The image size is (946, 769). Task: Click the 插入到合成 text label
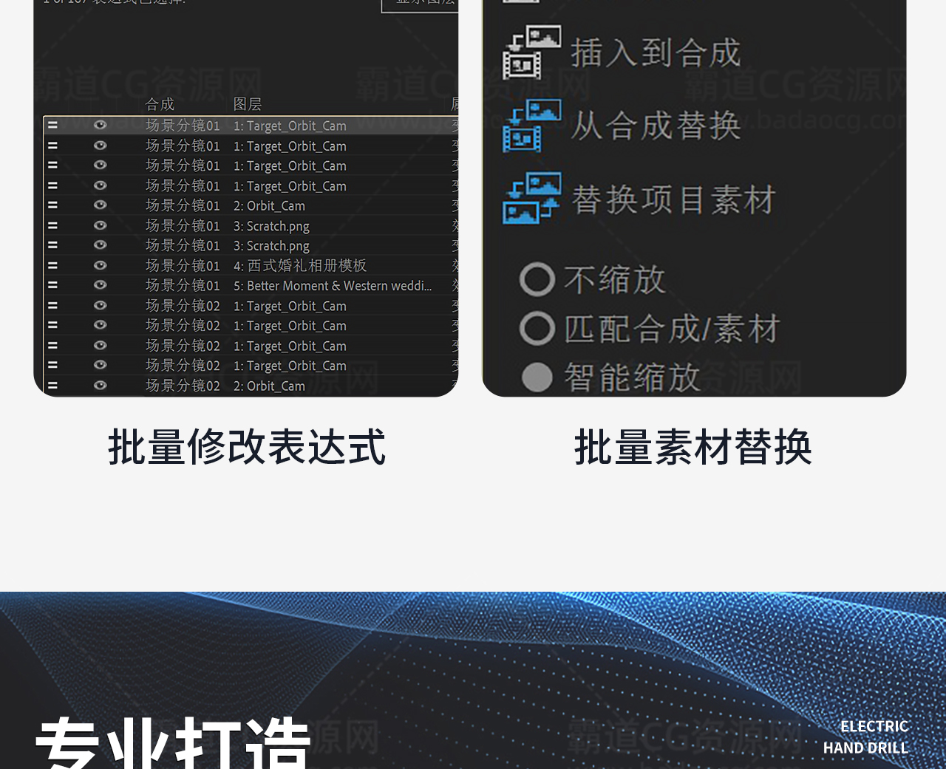tap(656, 53)
